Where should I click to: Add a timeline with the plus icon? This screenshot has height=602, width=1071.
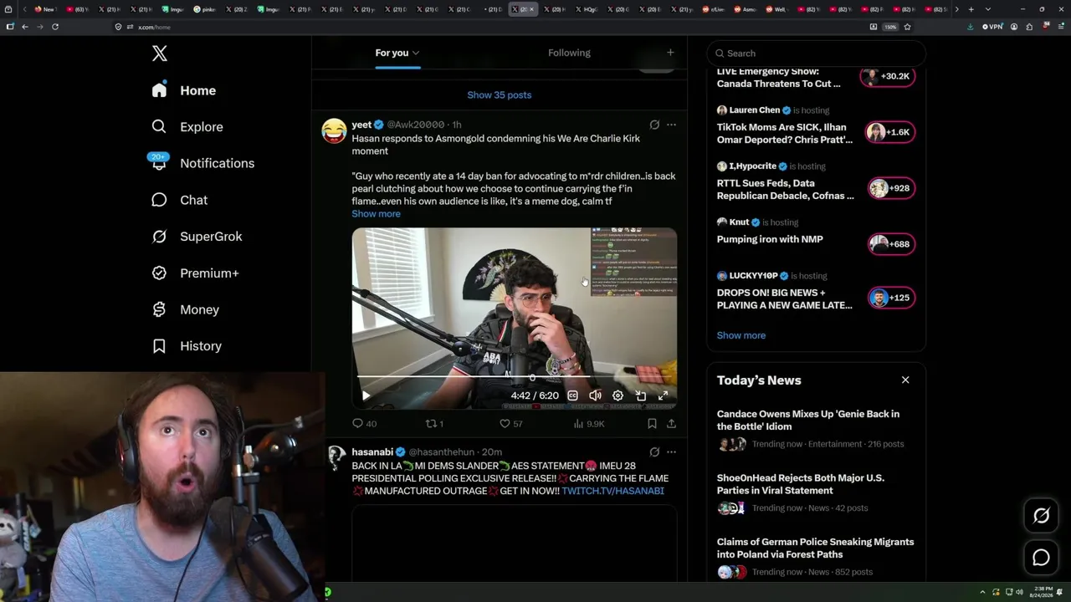pyautogui.click(x=670, y=53)
